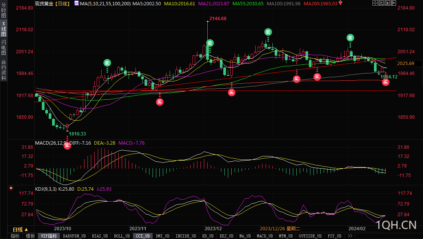Choose the PSY_UD indicator tab

coord(334,236)
